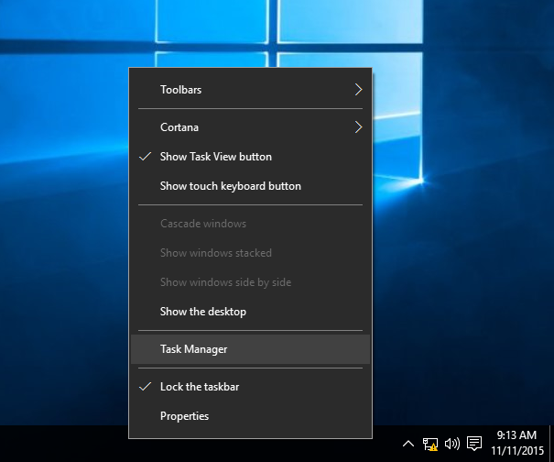Click the volume speaker icon

tap(451, 445)
